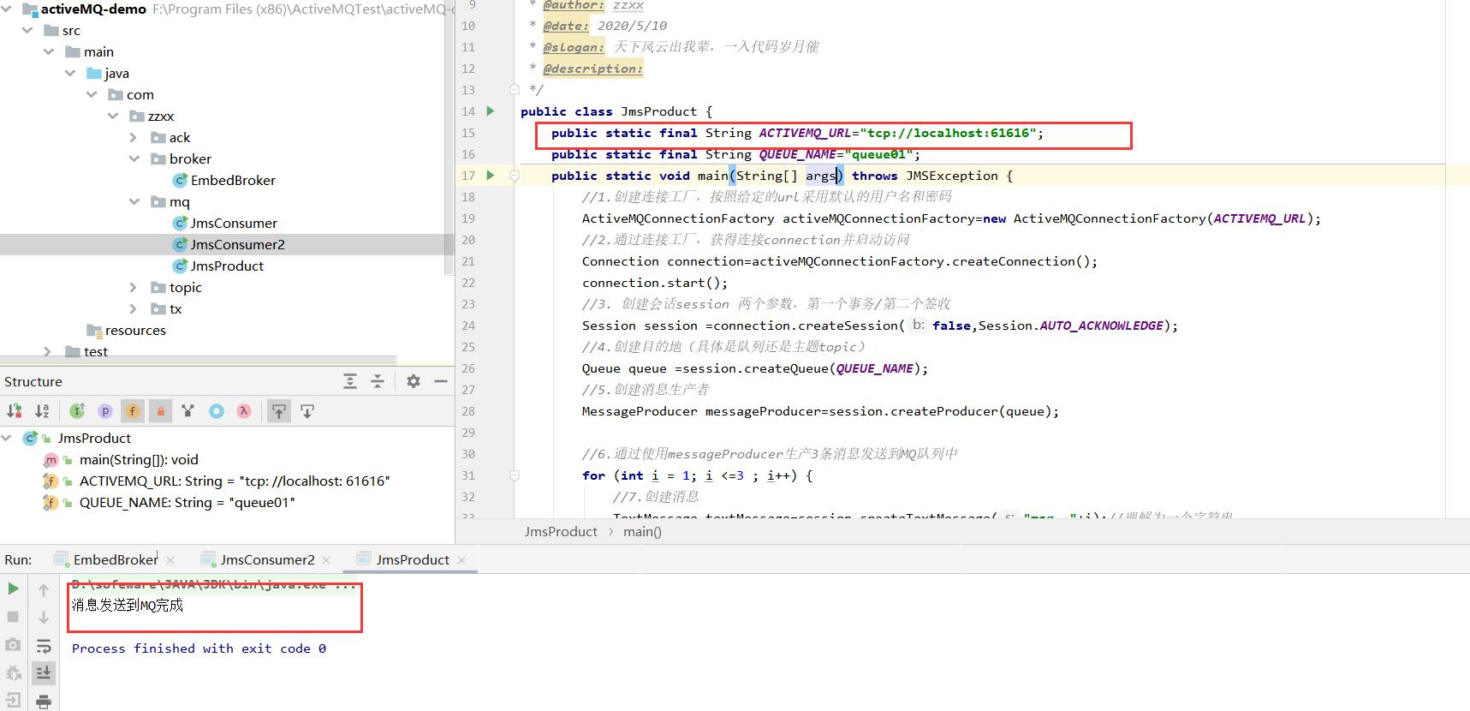Click the run gutter arrow beside line 14
1470x711 pixels.
[x=491, y=111]
